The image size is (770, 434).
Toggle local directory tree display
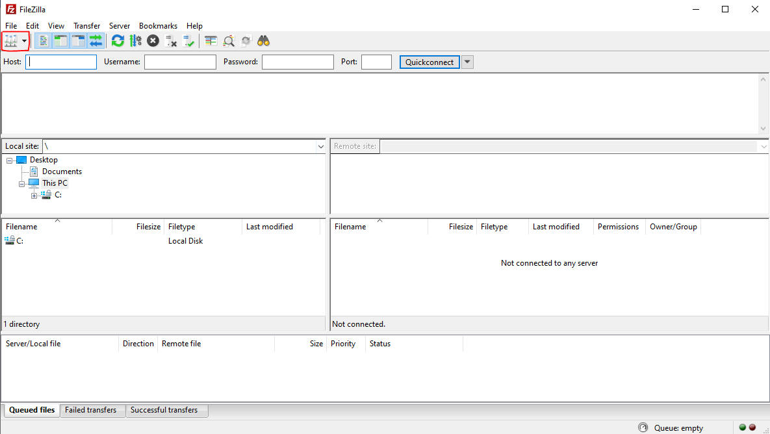[60, 41]
